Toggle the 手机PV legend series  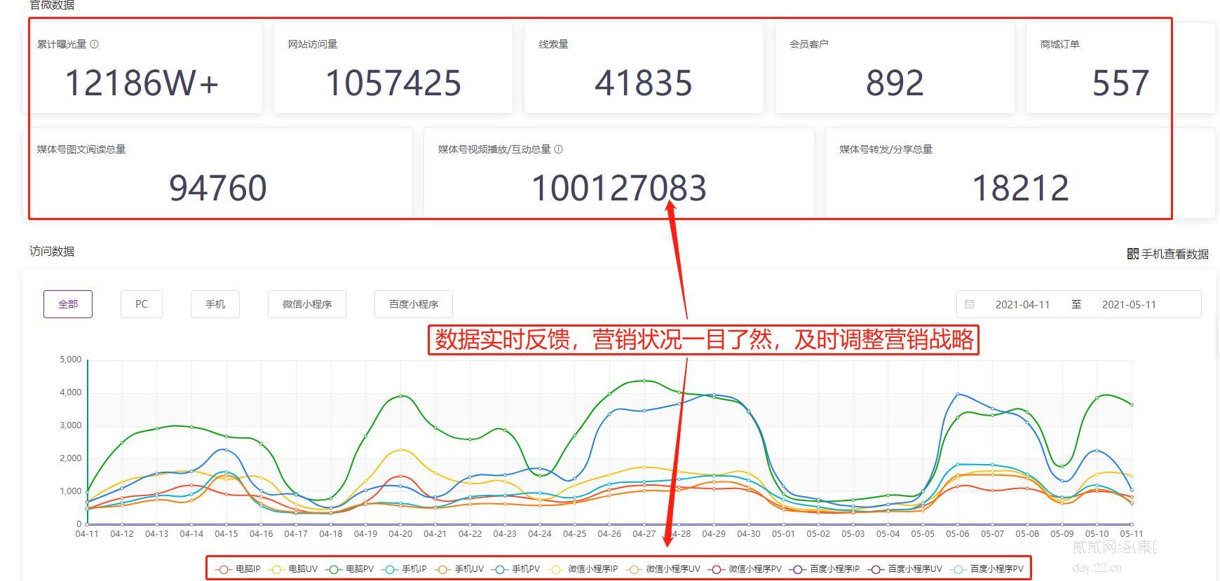[x=517, y=569]
